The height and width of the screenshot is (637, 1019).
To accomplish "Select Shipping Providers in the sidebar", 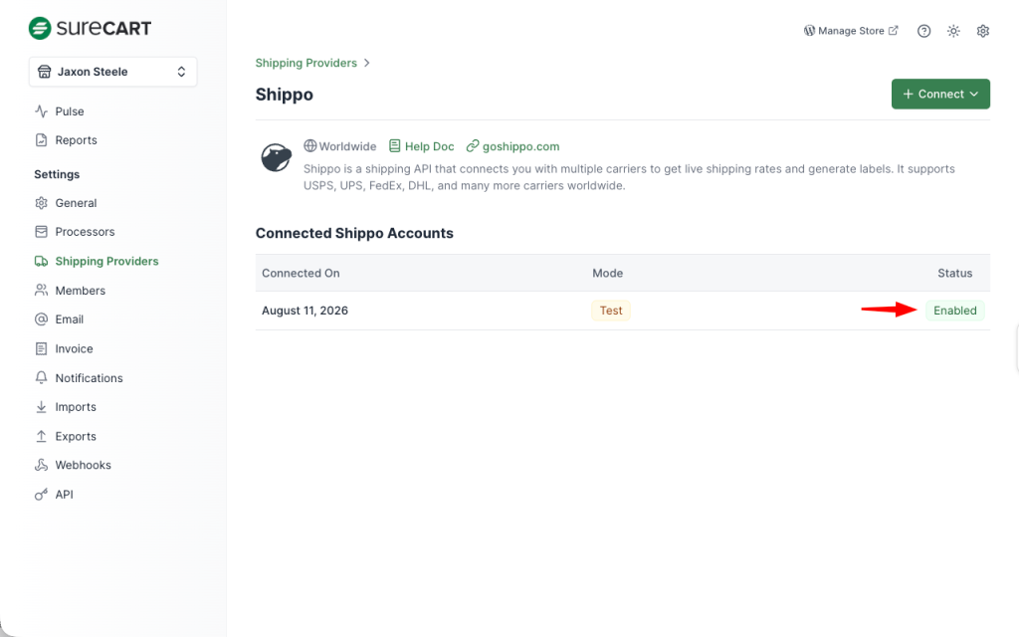I will pyautogui.click(x=106, y=261).
